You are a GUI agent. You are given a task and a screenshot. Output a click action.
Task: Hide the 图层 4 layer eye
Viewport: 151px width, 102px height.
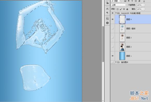pos(112,19)
